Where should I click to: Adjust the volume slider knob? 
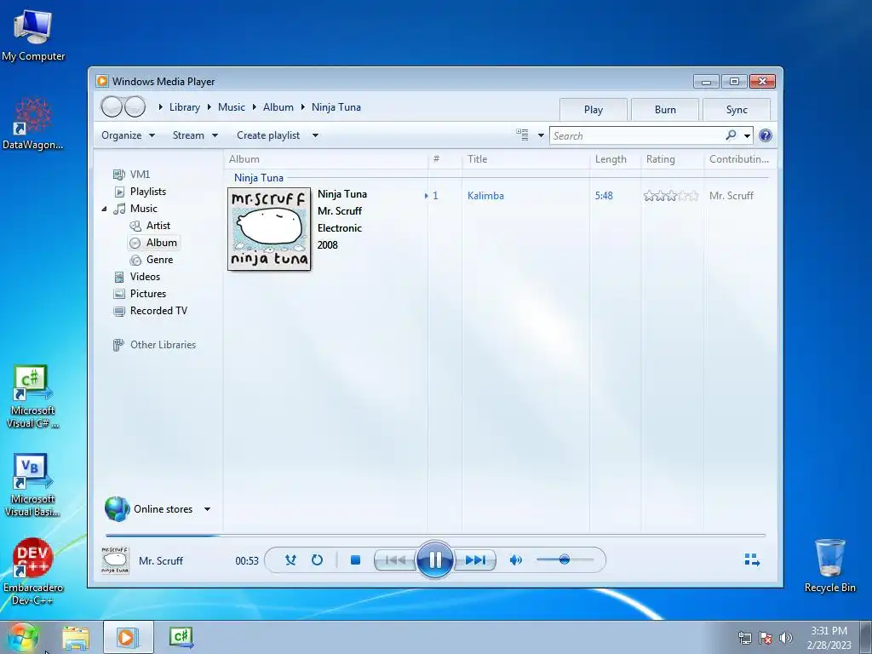point(564,559)
